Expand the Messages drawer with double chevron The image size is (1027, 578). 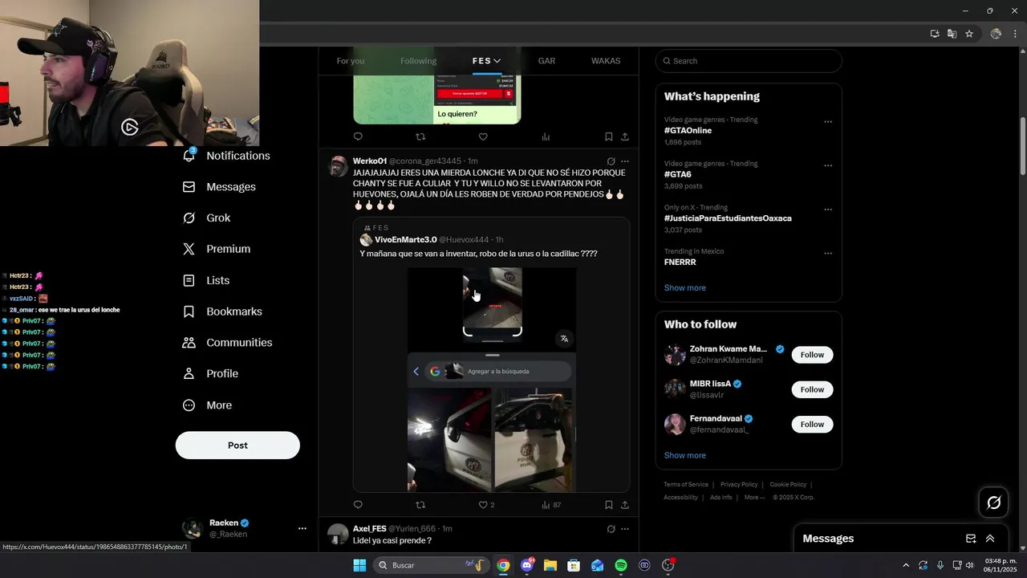(990, 539)
